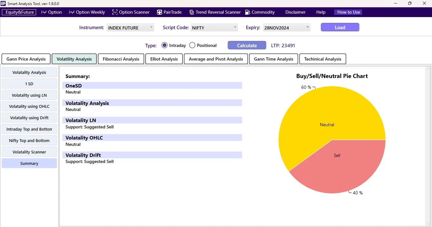This screenshot has height=227, width=432.
Task: Choose the Summary option in the sidebar
Action: (29, 163)
